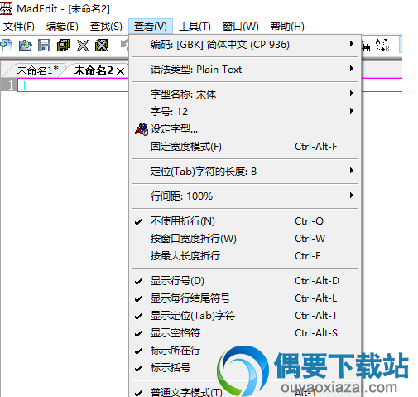
Task: Expand 字型名称: 宋体 submenu
Action: pos(245,94)
